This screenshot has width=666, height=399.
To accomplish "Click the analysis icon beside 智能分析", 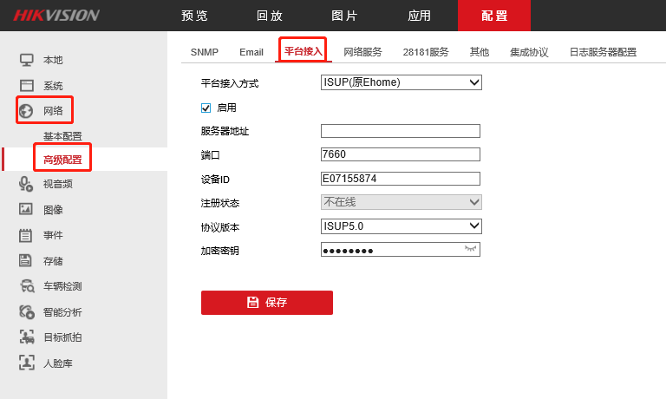I will (x=26, y=312).
